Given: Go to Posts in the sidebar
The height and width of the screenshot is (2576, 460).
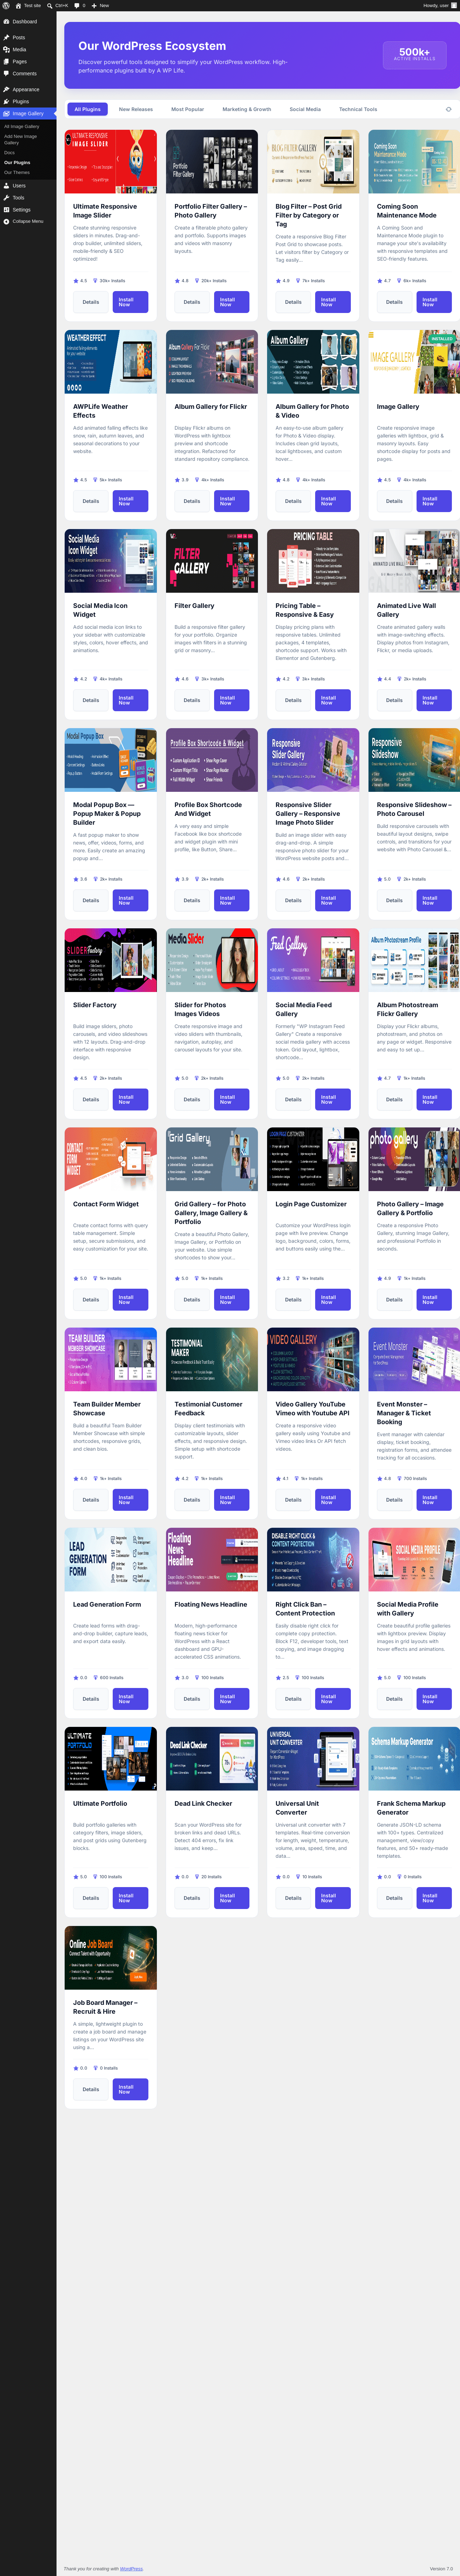Looking at the screenshot, I should 28,37.
